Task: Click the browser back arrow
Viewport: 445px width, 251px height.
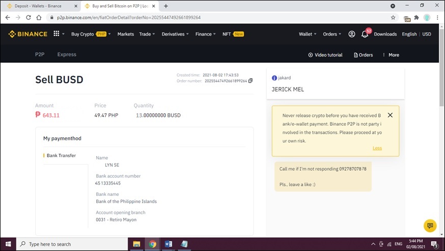Action: coord(8,17)
